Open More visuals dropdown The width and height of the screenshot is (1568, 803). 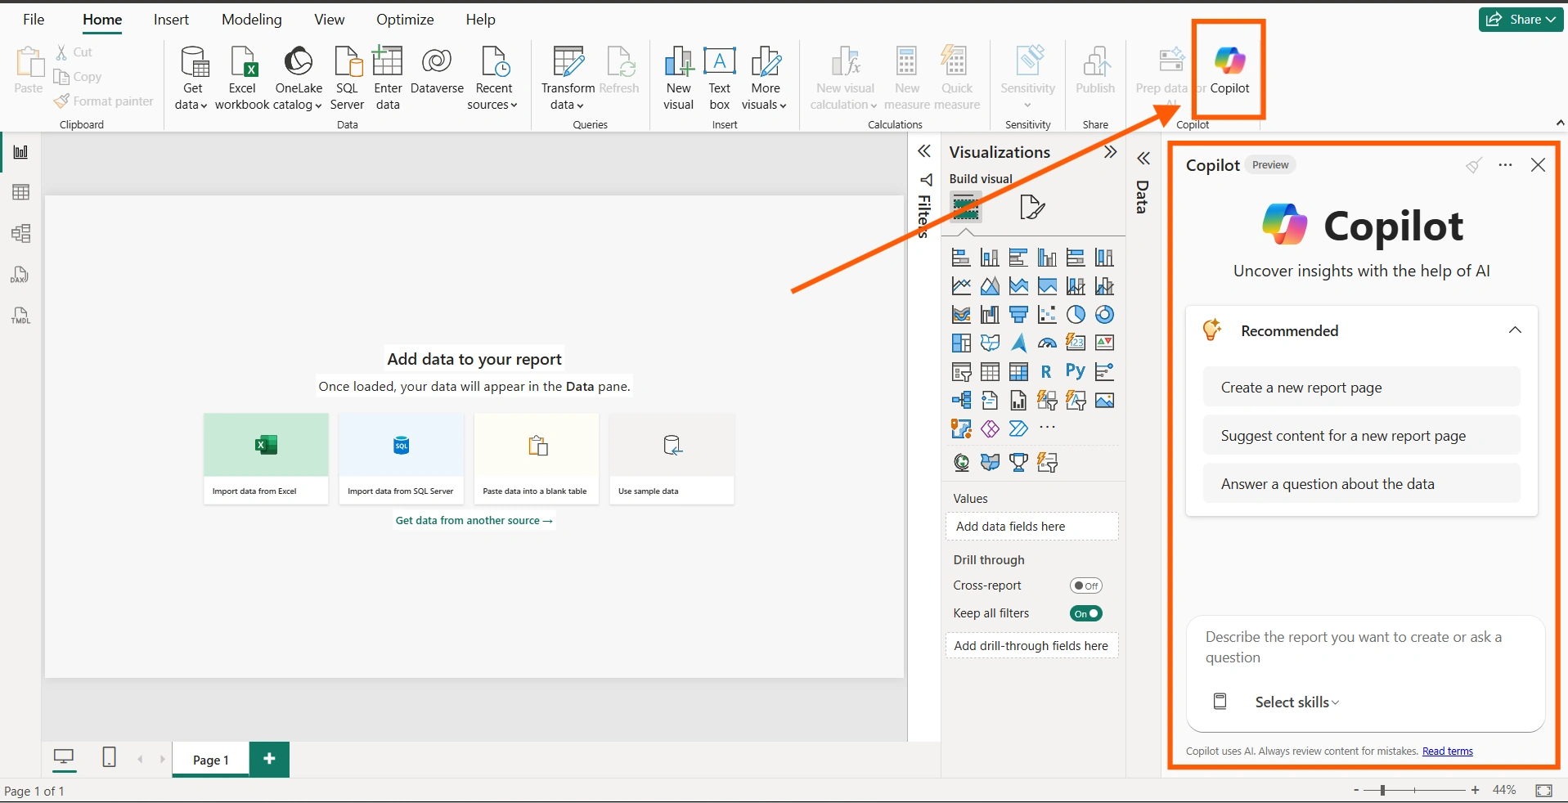(x=765, y=79)
